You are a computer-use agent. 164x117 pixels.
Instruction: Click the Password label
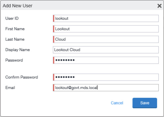[x=14, y=60]
